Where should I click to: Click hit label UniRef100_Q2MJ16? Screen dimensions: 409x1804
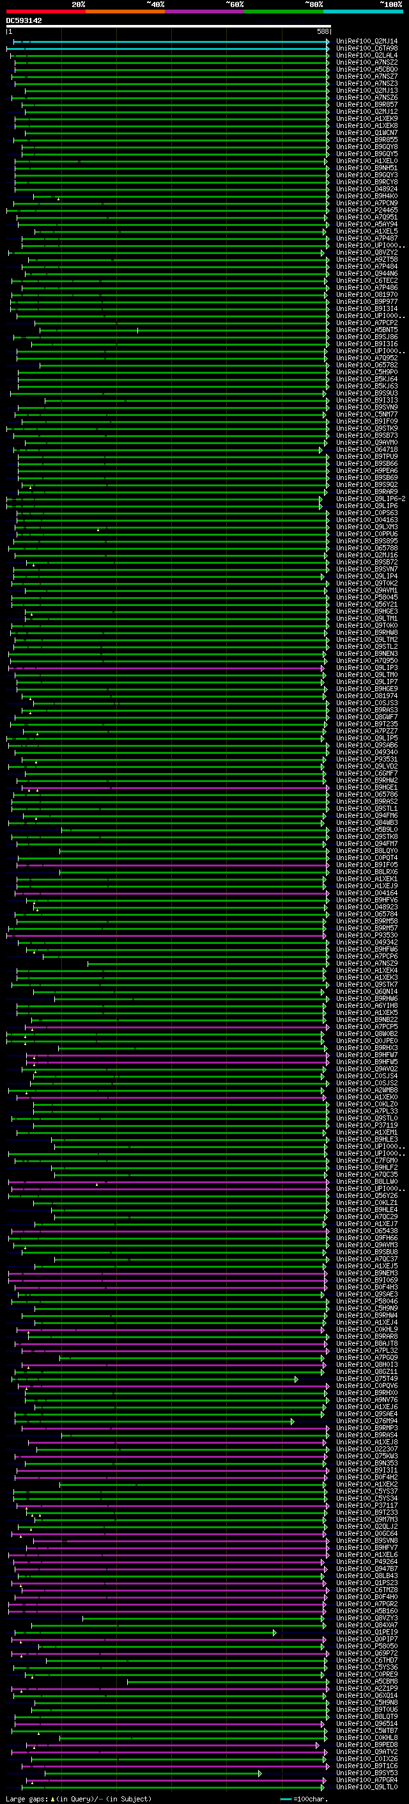[x=367, y=555]
